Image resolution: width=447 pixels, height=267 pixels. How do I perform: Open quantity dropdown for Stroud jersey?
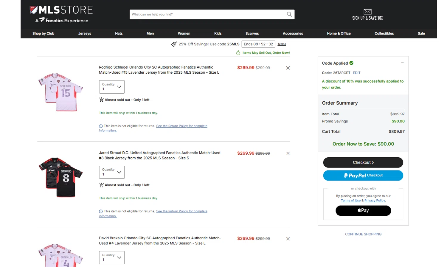click(x=112, y=172)
